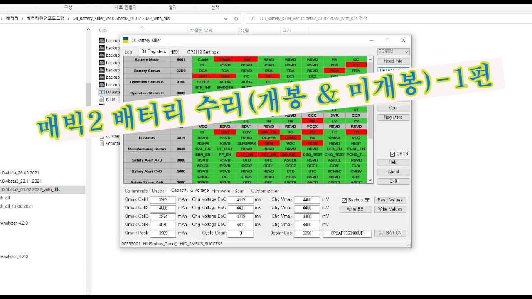Screen dimensions: 532x299
Task: Select the Capacity & Voltage tab
Action: 190,190
